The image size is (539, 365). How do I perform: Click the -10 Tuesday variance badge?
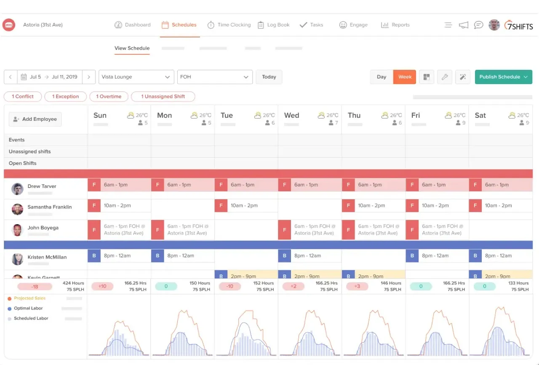click(229, 286)
